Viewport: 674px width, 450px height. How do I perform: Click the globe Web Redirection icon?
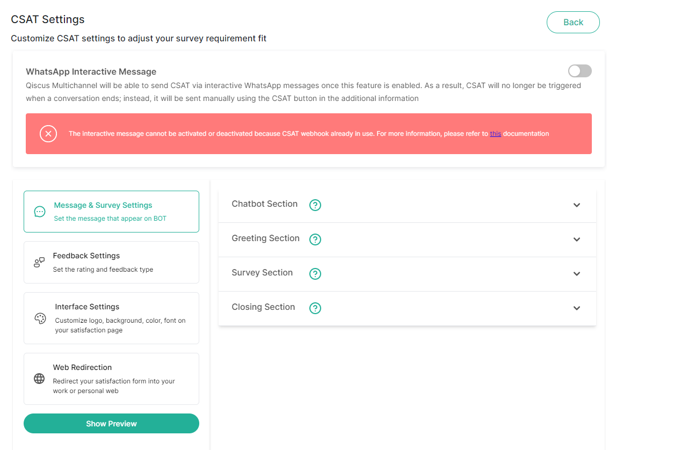coord(39,379)
